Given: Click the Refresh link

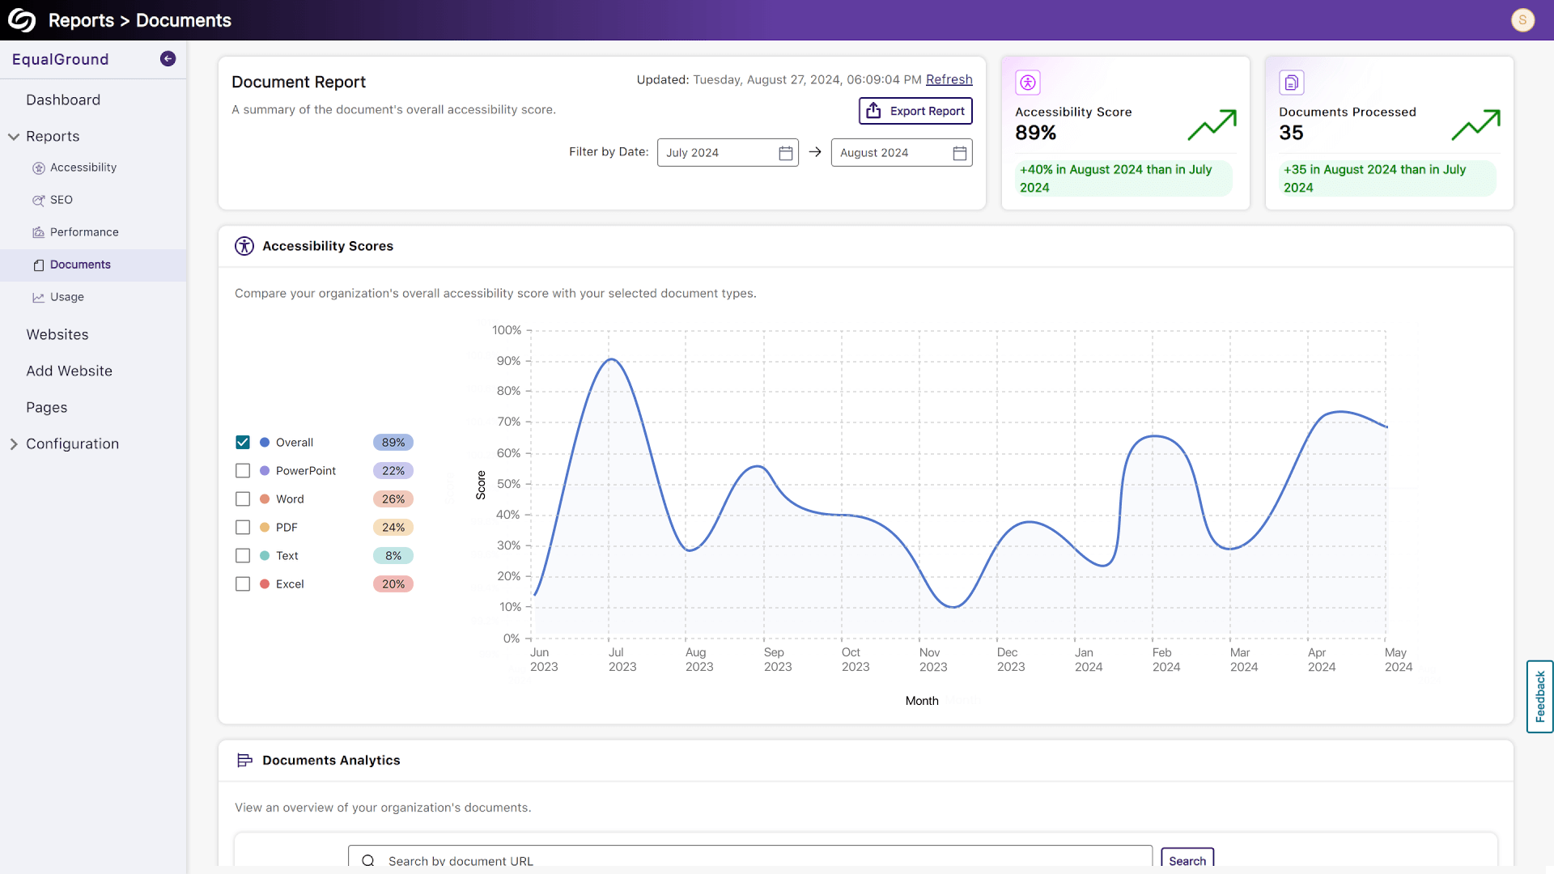Looking at the screenshot, I should point(949,79).
